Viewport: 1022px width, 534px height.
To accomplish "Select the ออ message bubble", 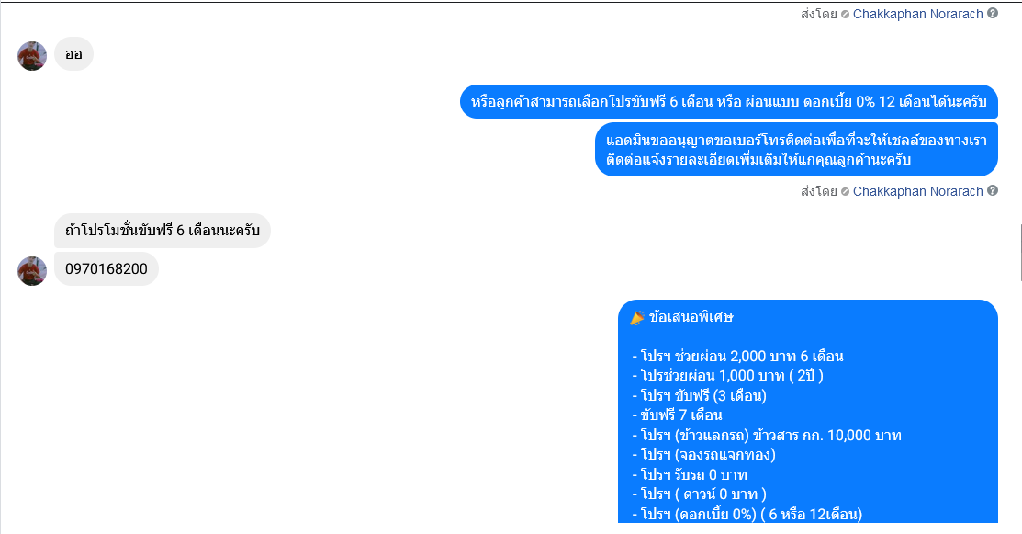I will (73, 54).
